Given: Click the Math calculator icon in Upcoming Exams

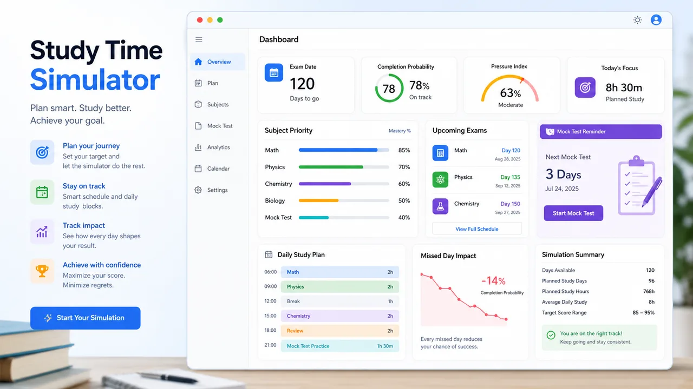Looking at the screenshot, I should tap(441, 153).
